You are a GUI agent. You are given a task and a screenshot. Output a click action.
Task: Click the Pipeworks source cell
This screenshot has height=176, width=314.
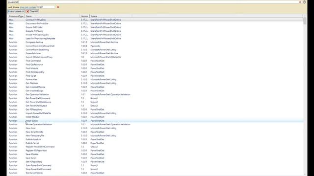pyautogui.click(x=95, y=46)
